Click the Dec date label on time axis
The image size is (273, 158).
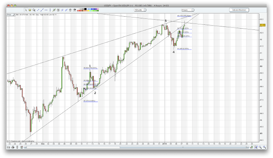(43, 144)
